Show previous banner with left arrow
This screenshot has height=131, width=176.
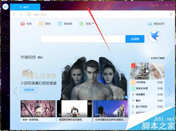coord(15,91)
